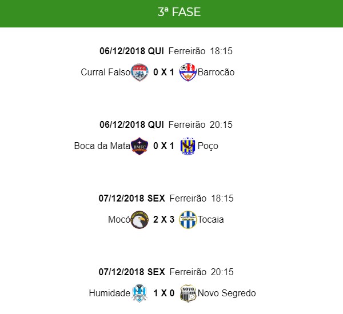343x314 pixels.
Task: Click the 3ª FASE green header
Action: 171,14
